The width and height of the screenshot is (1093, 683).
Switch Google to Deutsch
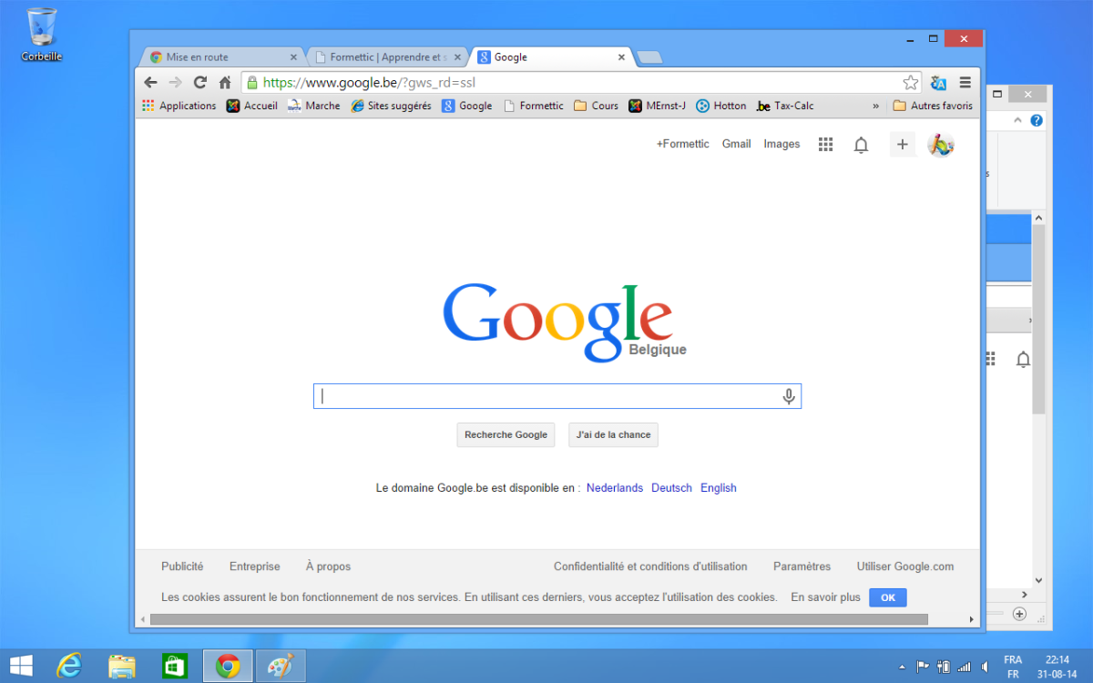[x=671, y=488]
